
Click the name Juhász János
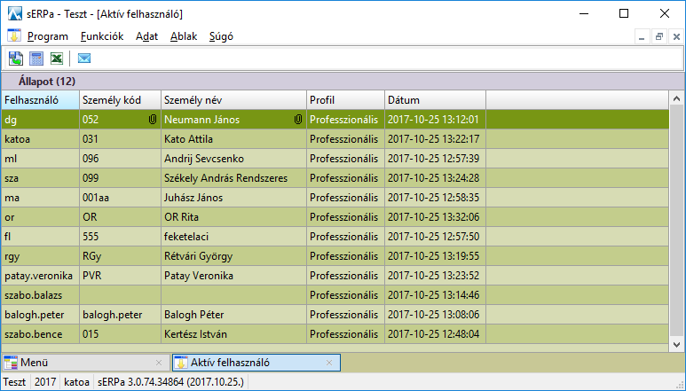click(193, 198)
